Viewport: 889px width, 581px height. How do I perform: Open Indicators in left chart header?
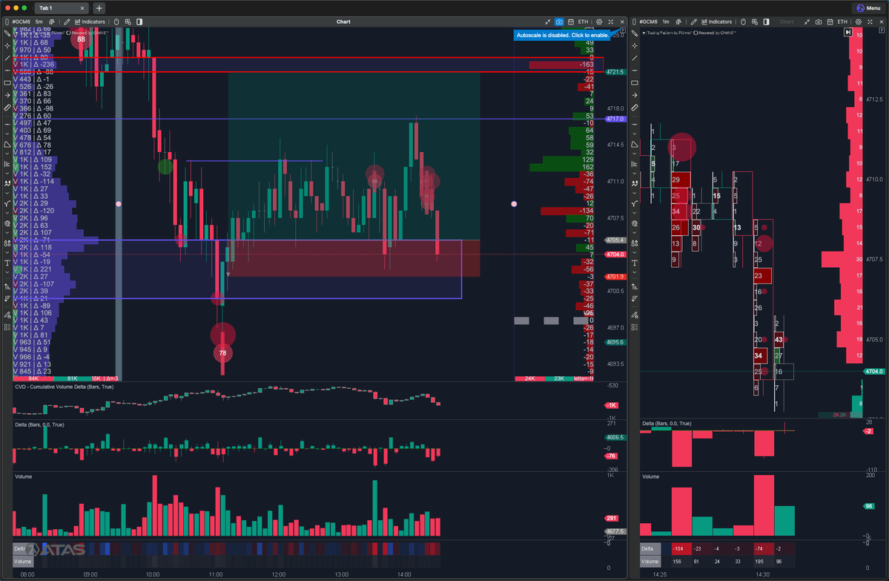[90, 22]
